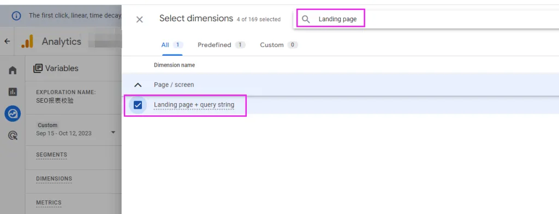The width and height of the screenshot is (559, 214).
Task: Open the Home icon in sidebar
Action: [x=13, y=70]
